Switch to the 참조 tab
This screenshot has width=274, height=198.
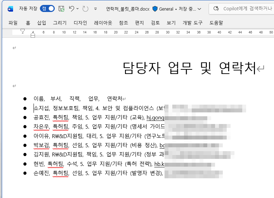[124, 23]
